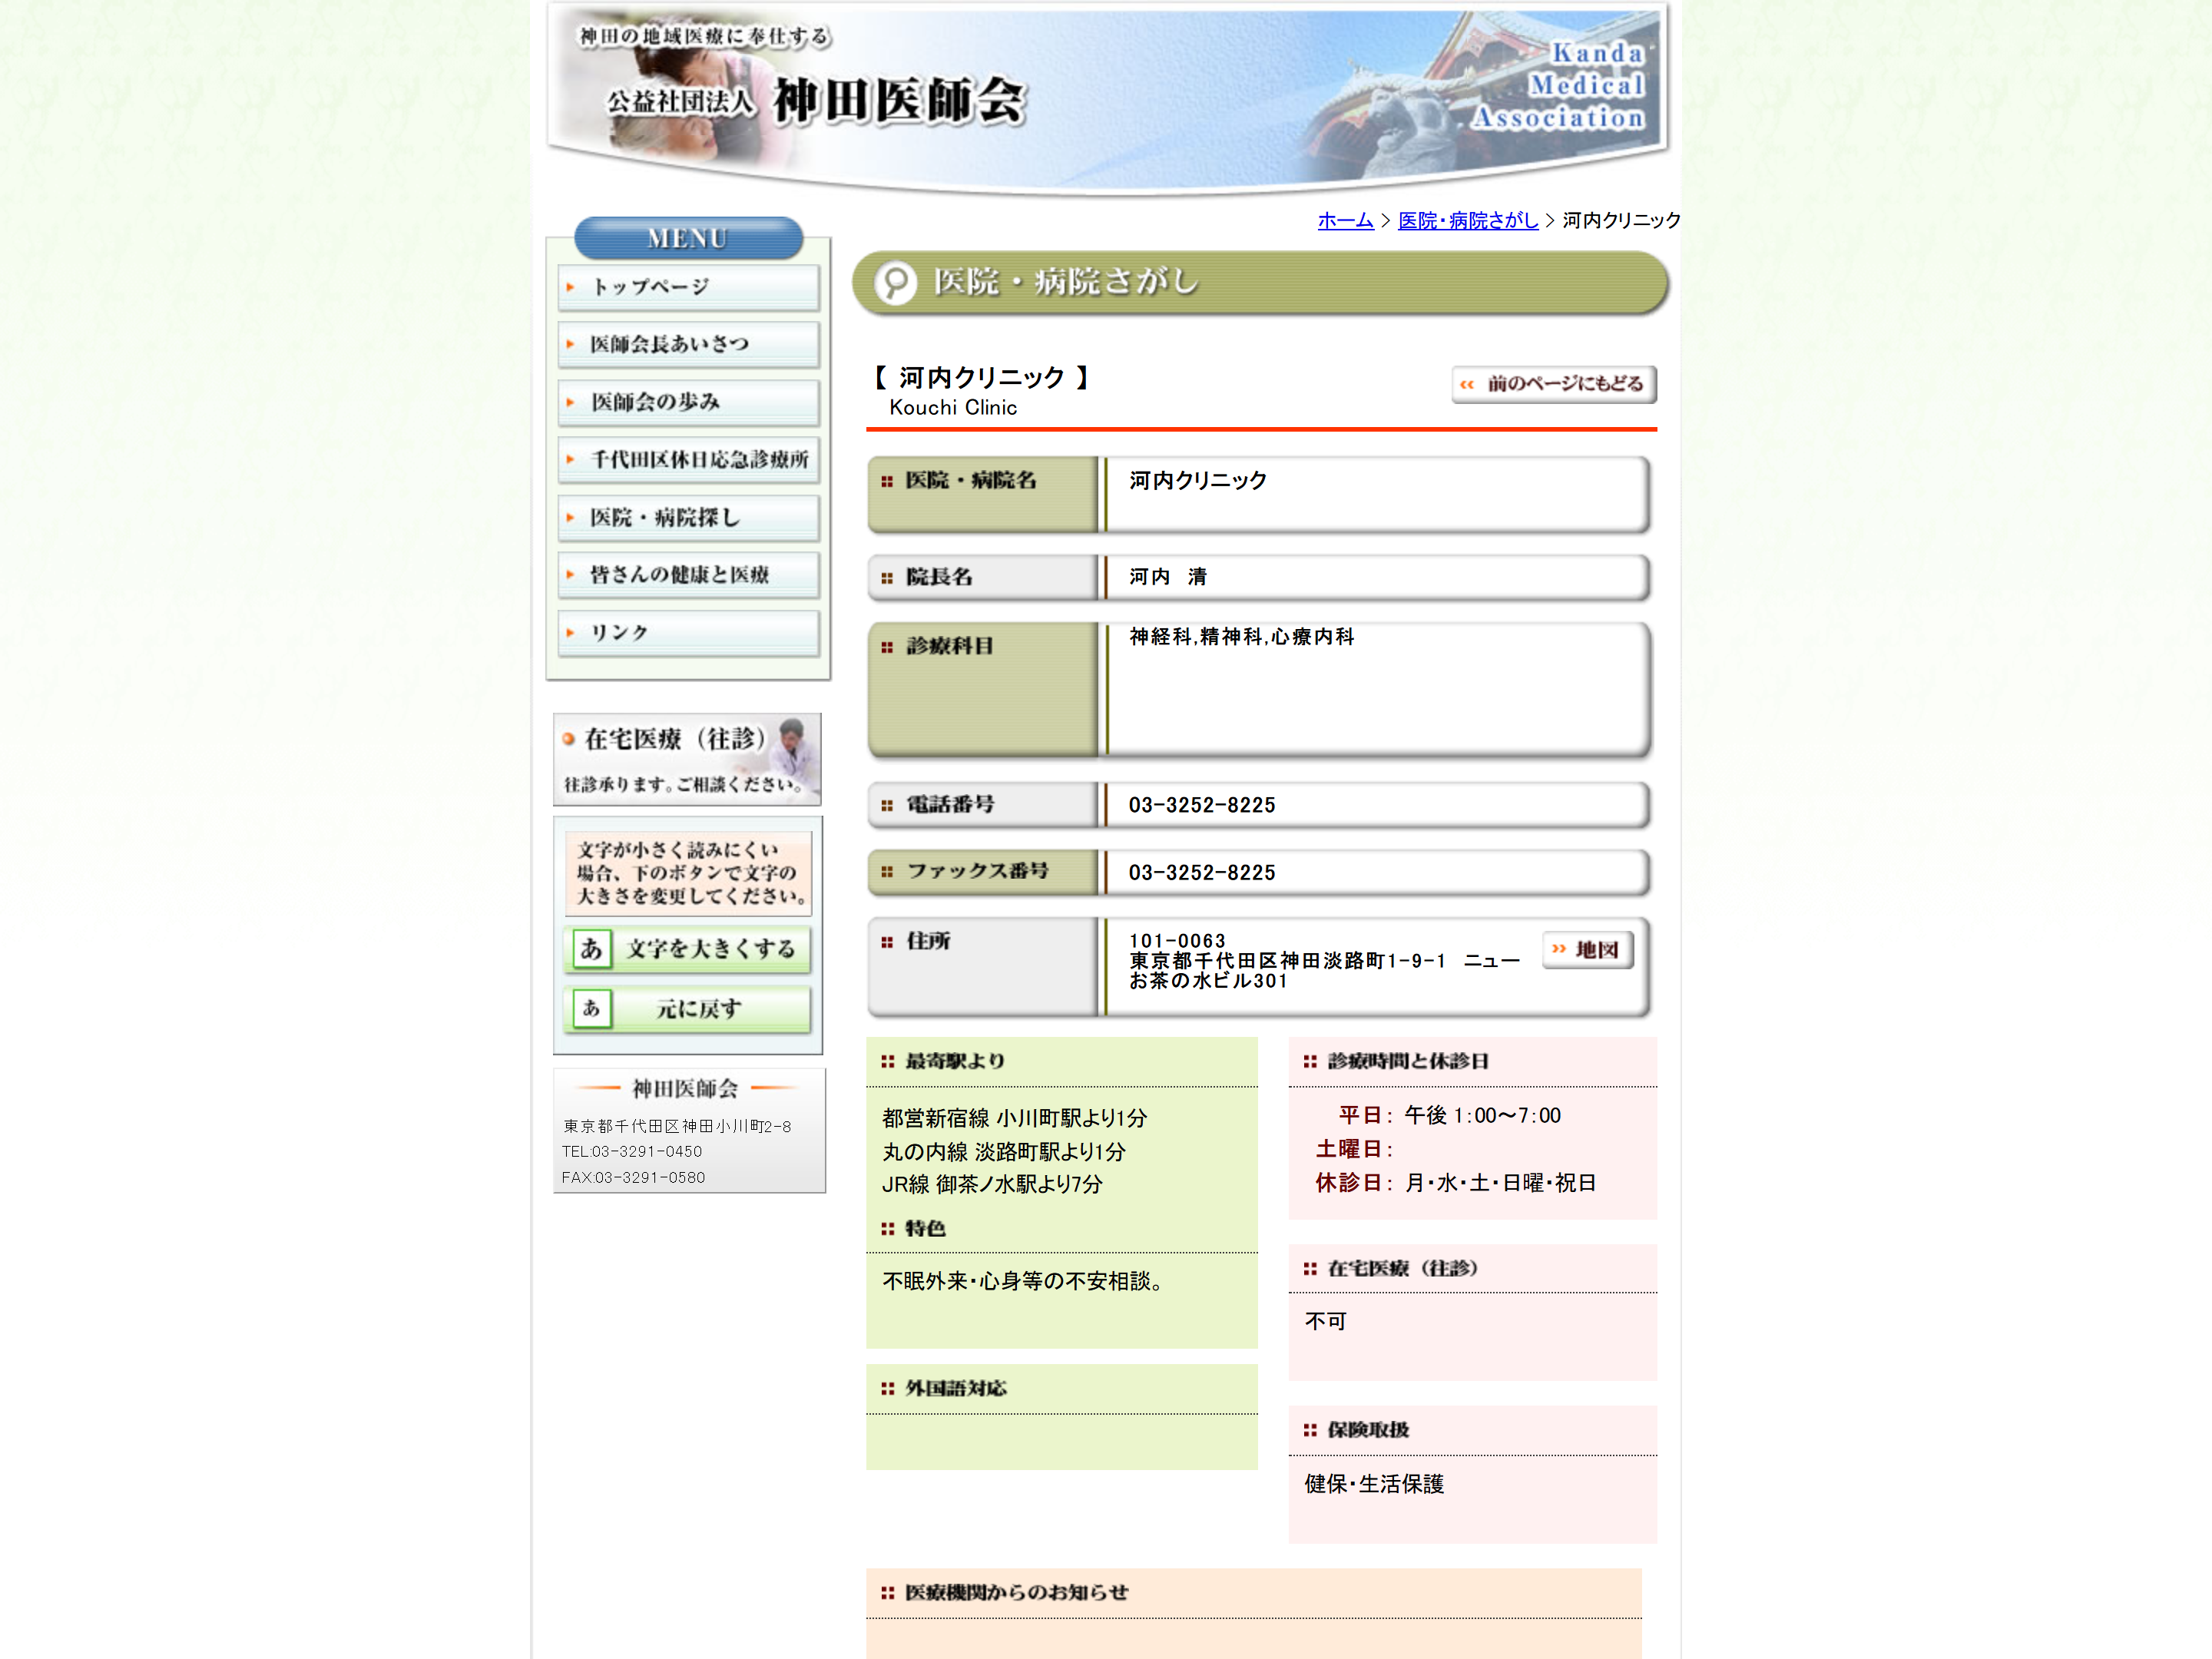
Task: Open the トップページ menu item
Action: click(x=688, y=287)
